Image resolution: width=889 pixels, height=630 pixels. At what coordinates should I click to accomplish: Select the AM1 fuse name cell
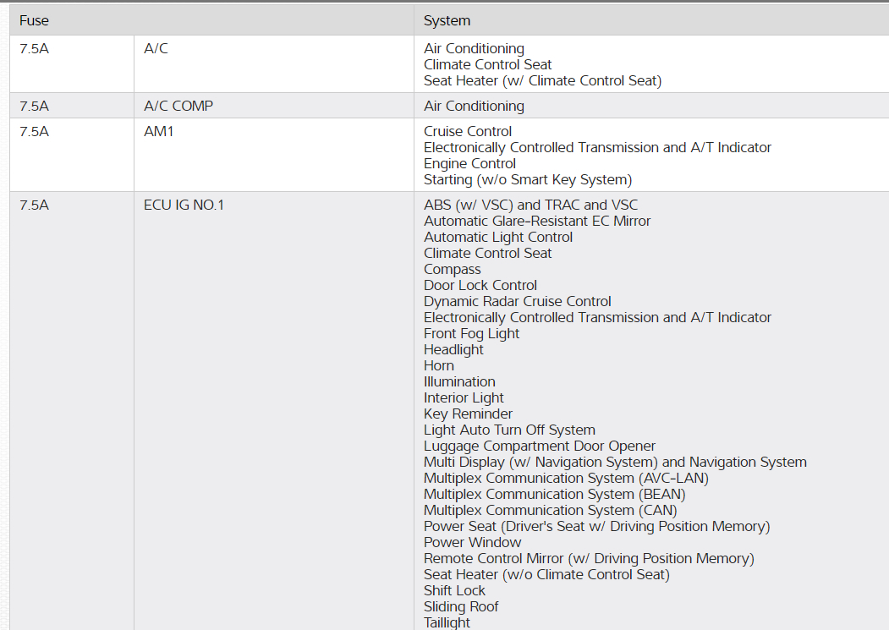(x=159, y=131)
